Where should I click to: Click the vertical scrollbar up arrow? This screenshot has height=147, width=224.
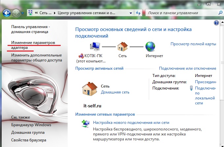[x=222, y=22]
